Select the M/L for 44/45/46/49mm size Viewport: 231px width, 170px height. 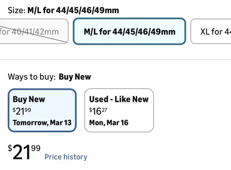pyautogui.click(x=129, y=32)
